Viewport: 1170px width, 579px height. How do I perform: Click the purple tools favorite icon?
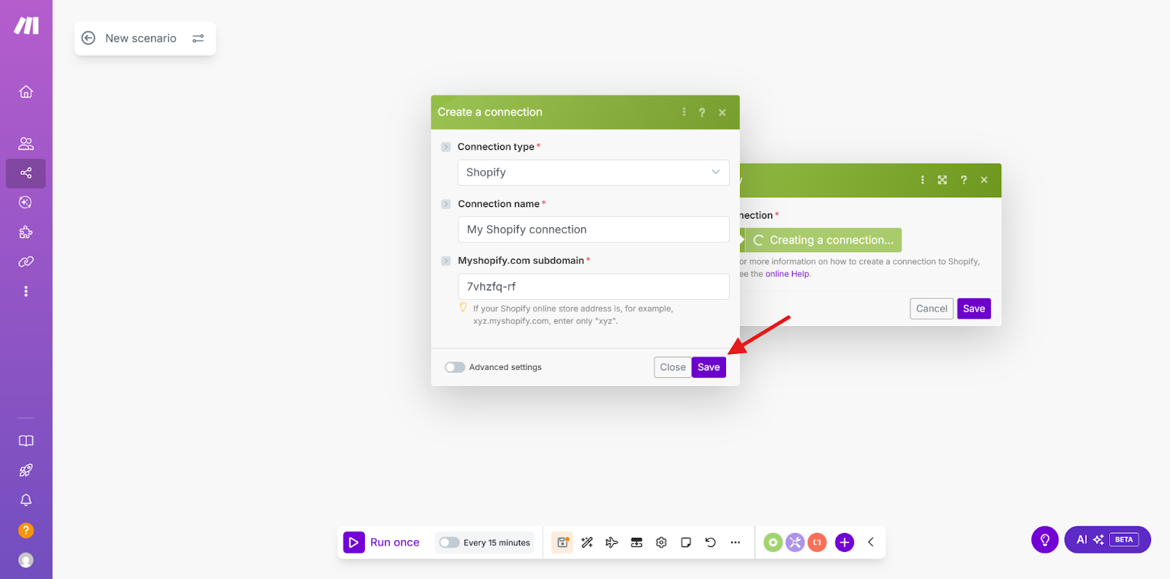(x=795, y=542)
